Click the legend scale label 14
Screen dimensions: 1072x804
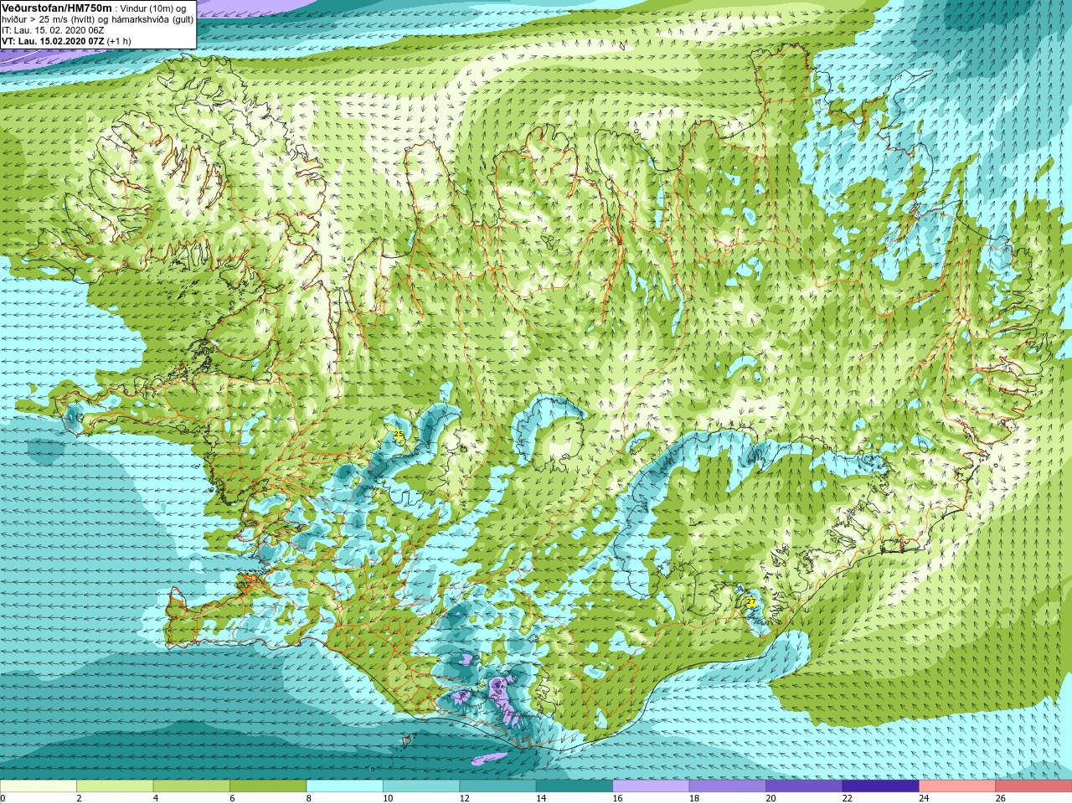tap(541, 798)
